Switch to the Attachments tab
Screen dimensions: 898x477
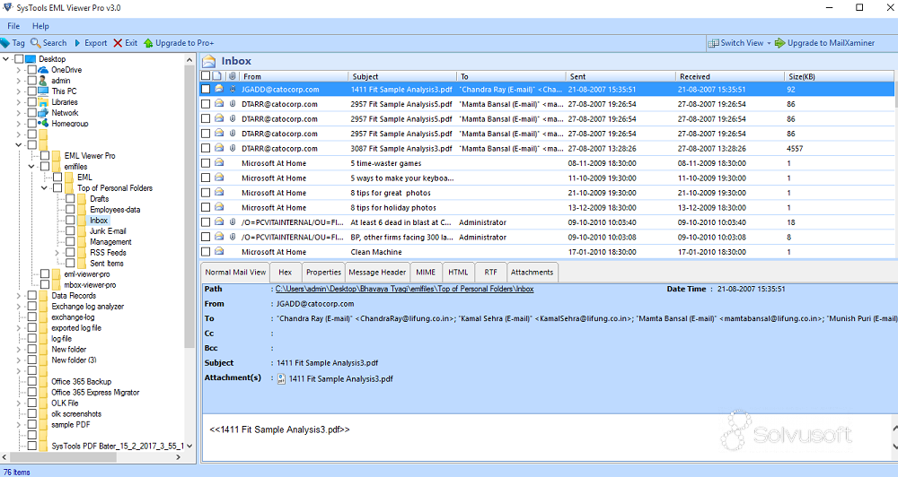(532, 273)
